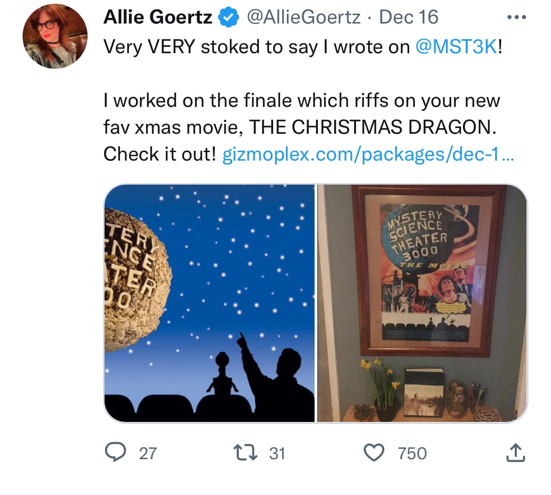551x495 pixels.
Task: Click the Allie Goertz display name
Action: coord(158,17)
